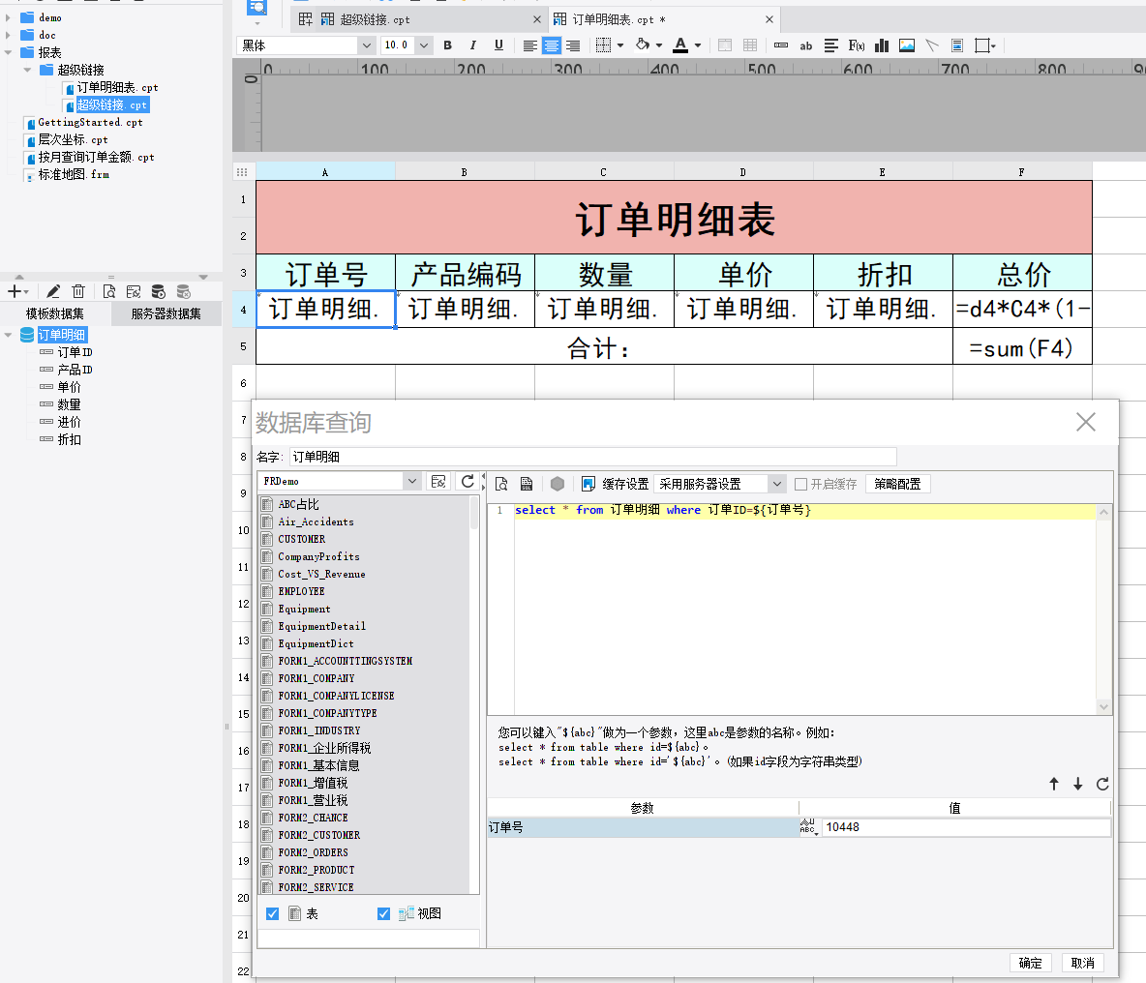Switch to the 服务器数据集 tab
Viewport: 1146px width, 983px height.
coord(166,313)
